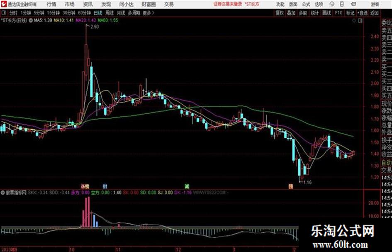Open the 市场 menu
Viewport: 392px width, 252px height.
pos(70,4)
